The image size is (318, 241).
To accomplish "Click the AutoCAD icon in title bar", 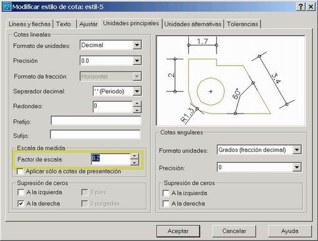I will (7, 7).
